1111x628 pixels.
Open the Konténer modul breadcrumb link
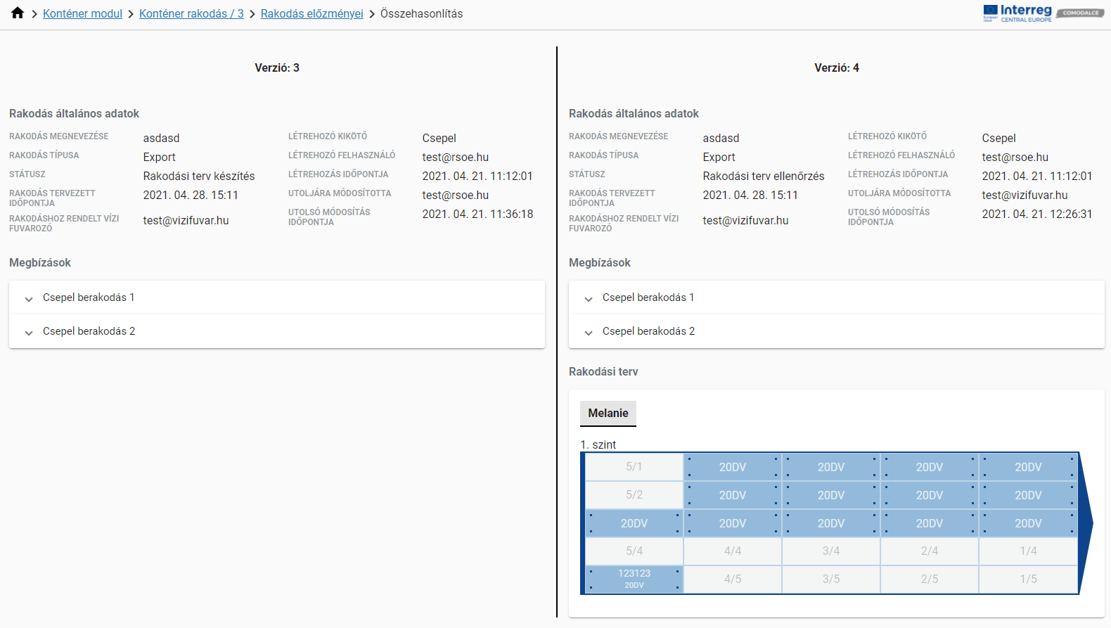tap(82, 13)
